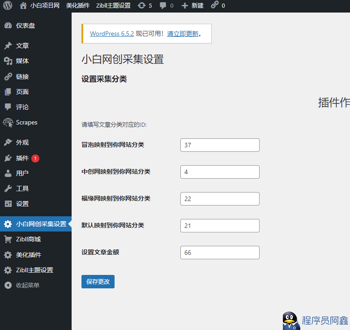Click the 页面 pages icon
The image size is (350, 330).
point(8,92)
